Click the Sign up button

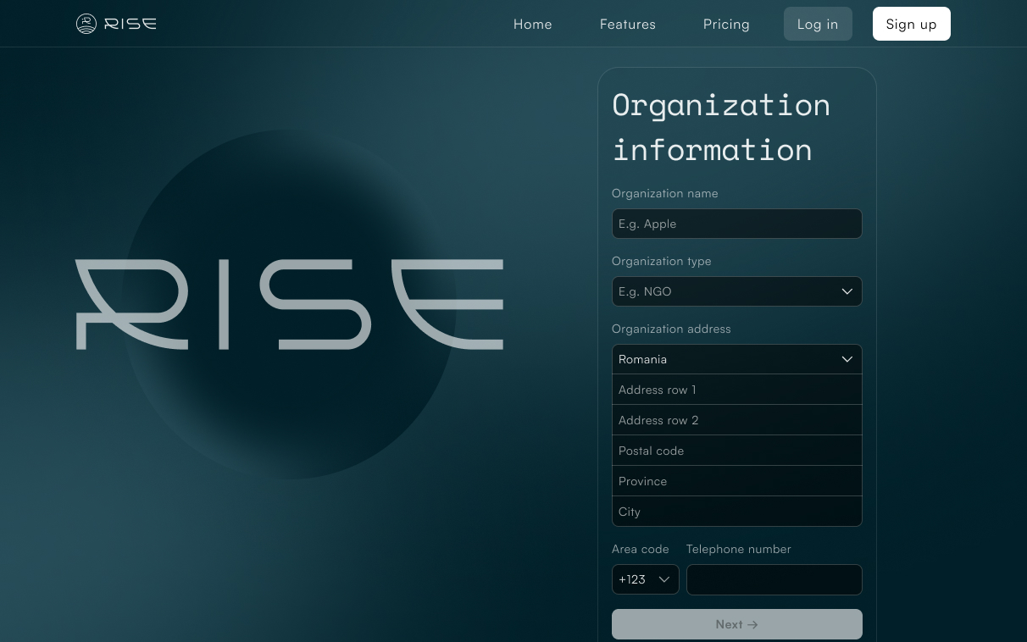[x=911, y=24]
